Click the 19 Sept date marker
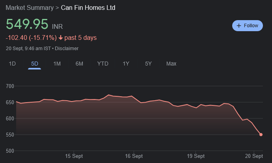The image size is (272, 163). (x=196, y=156)
